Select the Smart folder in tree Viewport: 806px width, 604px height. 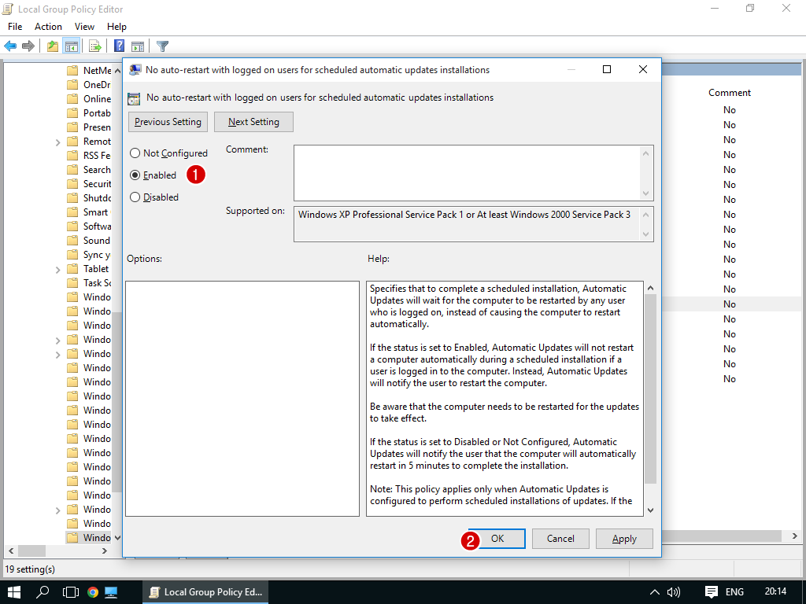90,212
